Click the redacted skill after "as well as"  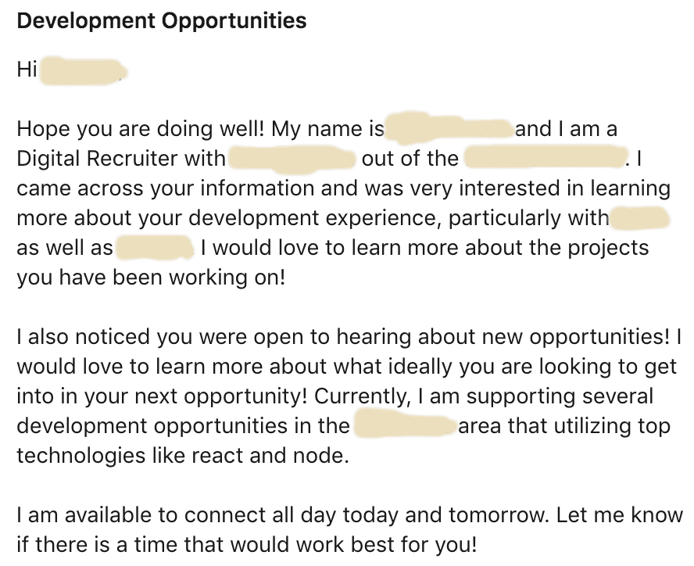point(155,248)
